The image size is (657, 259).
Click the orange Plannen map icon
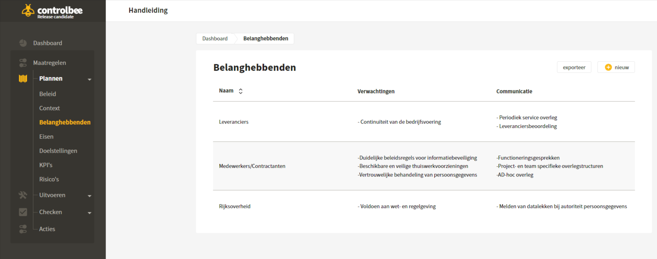(x=23, y=79)
